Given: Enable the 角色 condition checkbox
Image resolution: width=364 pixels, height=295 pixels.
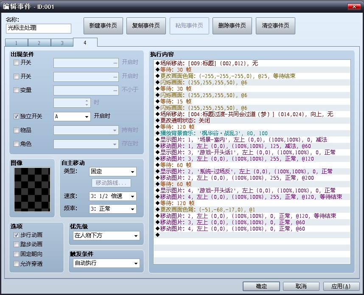Looking at the screenshot, I should point(16,144).
